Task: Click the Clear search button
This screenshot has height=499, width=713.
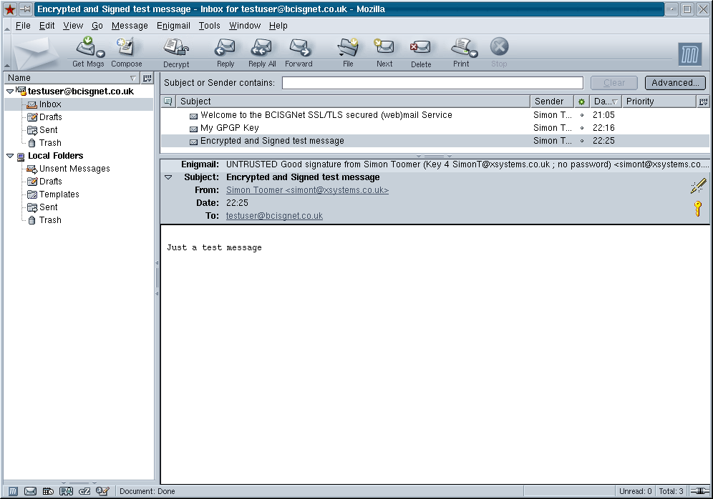Action: 614,83
